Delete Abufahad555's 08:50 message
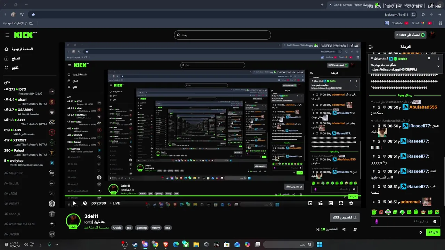Screen dimensions: 445x250 (x=374, y=108)
